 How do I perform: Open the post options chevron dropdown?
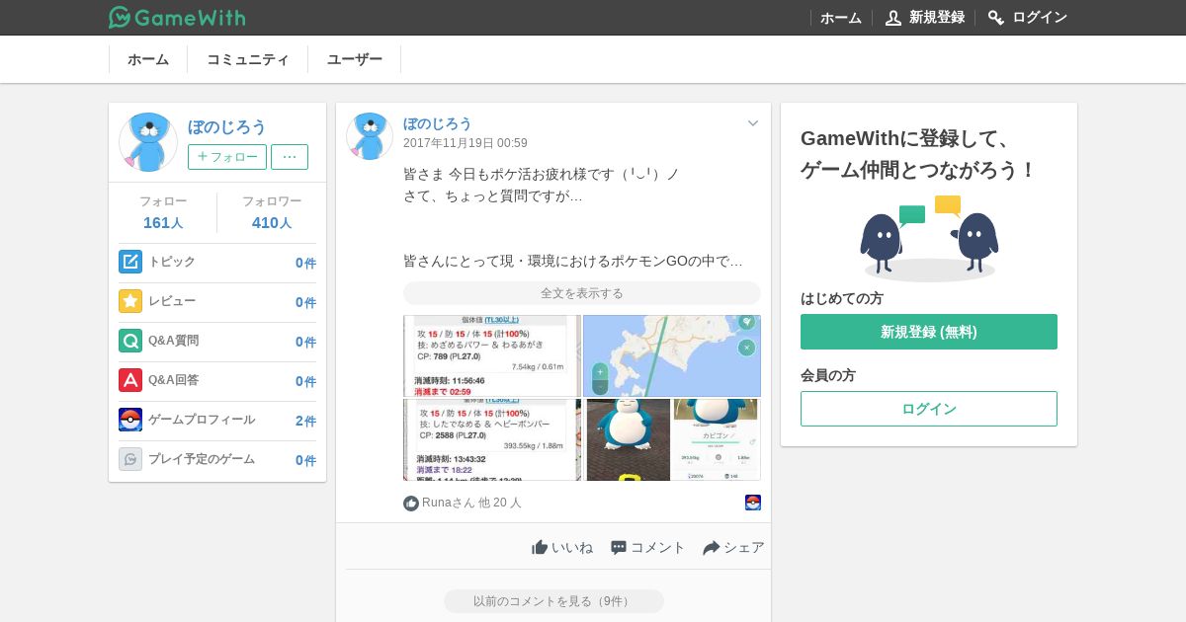coord(753,123)
